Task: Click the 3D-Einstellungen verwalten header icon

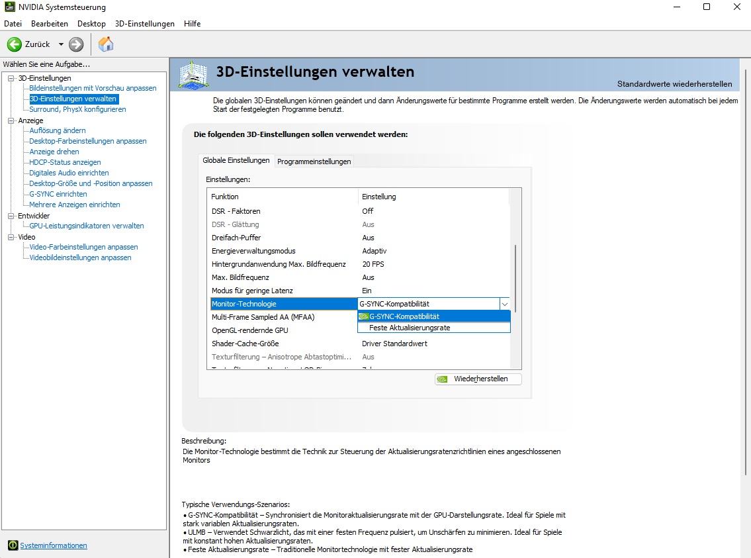Action: [193, 75]
